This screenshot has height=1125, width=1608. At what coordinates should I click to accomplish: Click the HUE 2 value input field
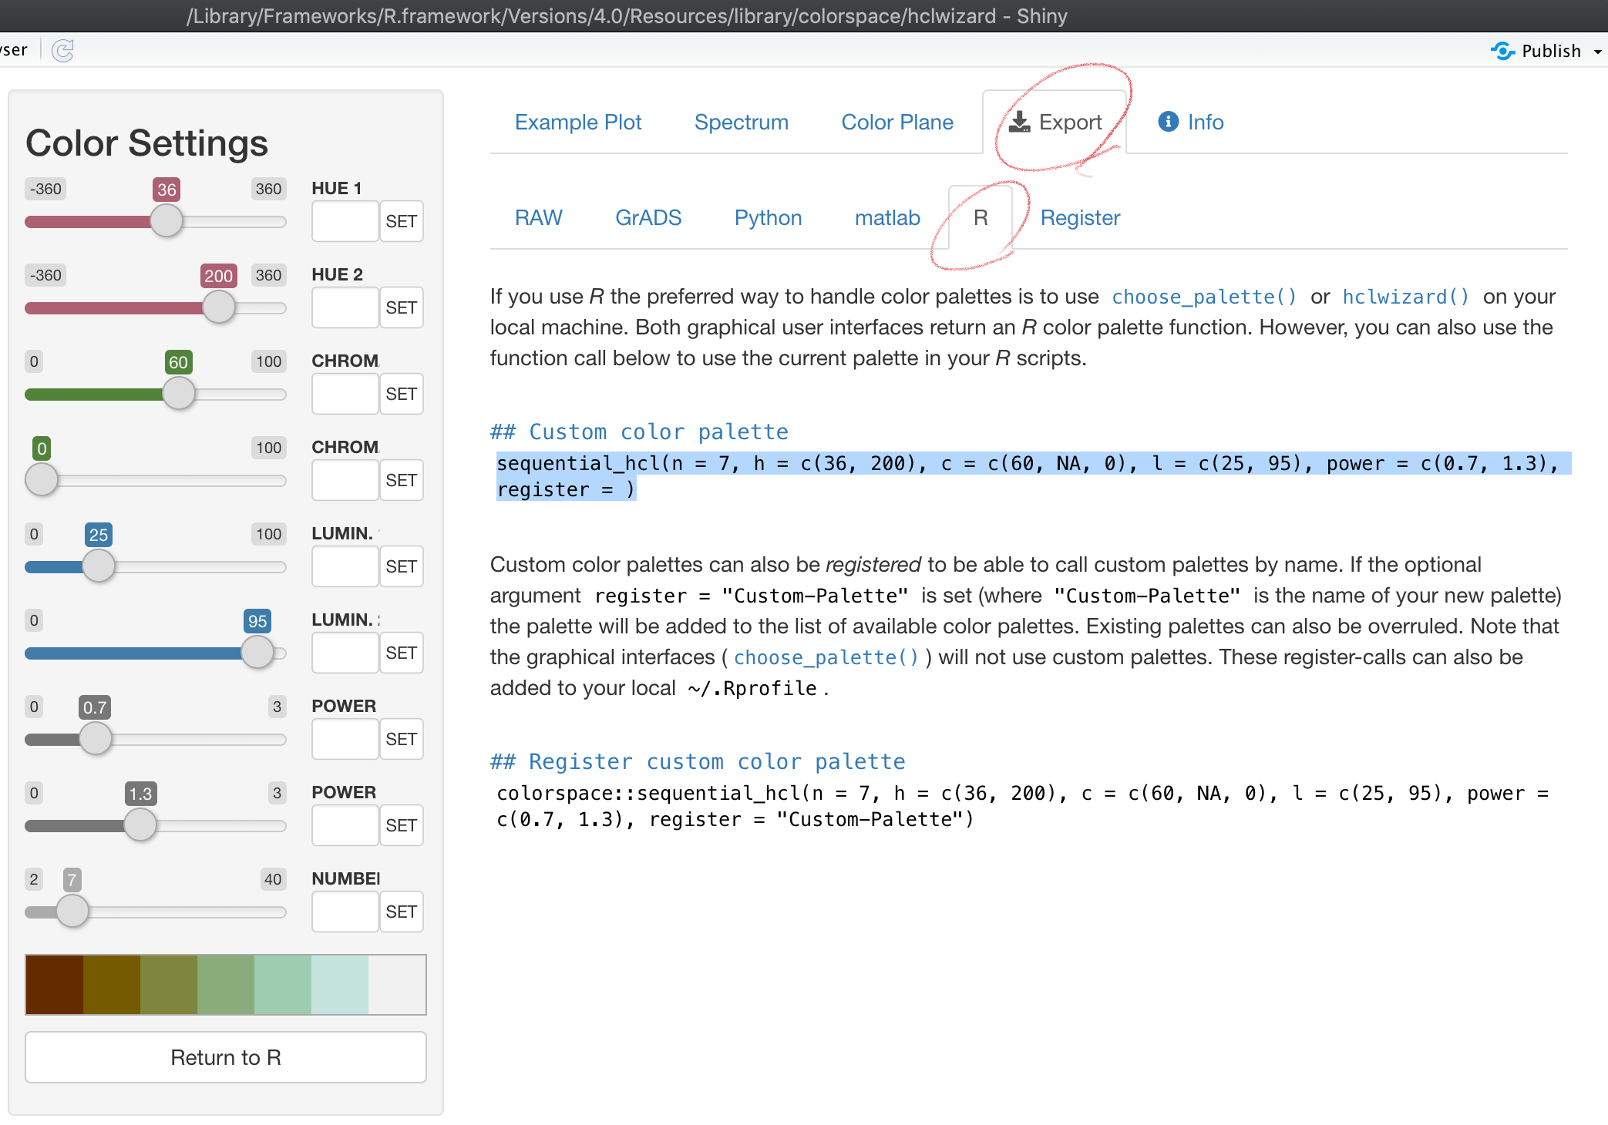pyautogui.click(x=345, y=307)
